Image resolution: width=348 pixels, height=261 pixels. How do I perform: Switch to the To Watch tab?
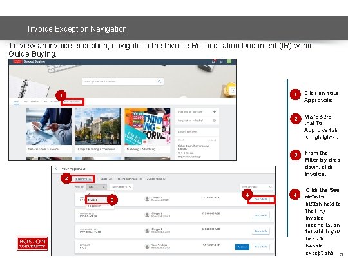click(x=105, y=179)
